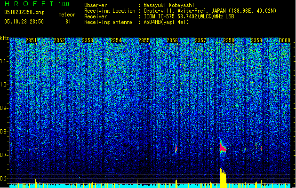
Task: Click the 2352 time marker
Action: tap(59, 40)
